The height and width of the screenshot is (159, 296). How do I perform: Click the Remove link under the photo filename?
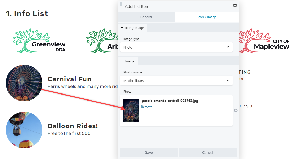tap(147, 107)
